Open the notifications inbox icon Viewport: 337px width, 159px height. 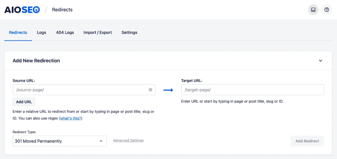313,10
